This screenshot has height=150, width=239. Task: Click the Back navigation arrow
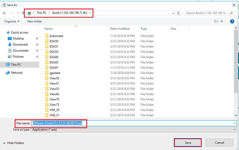pyautogui.click(x=5, y=13)
